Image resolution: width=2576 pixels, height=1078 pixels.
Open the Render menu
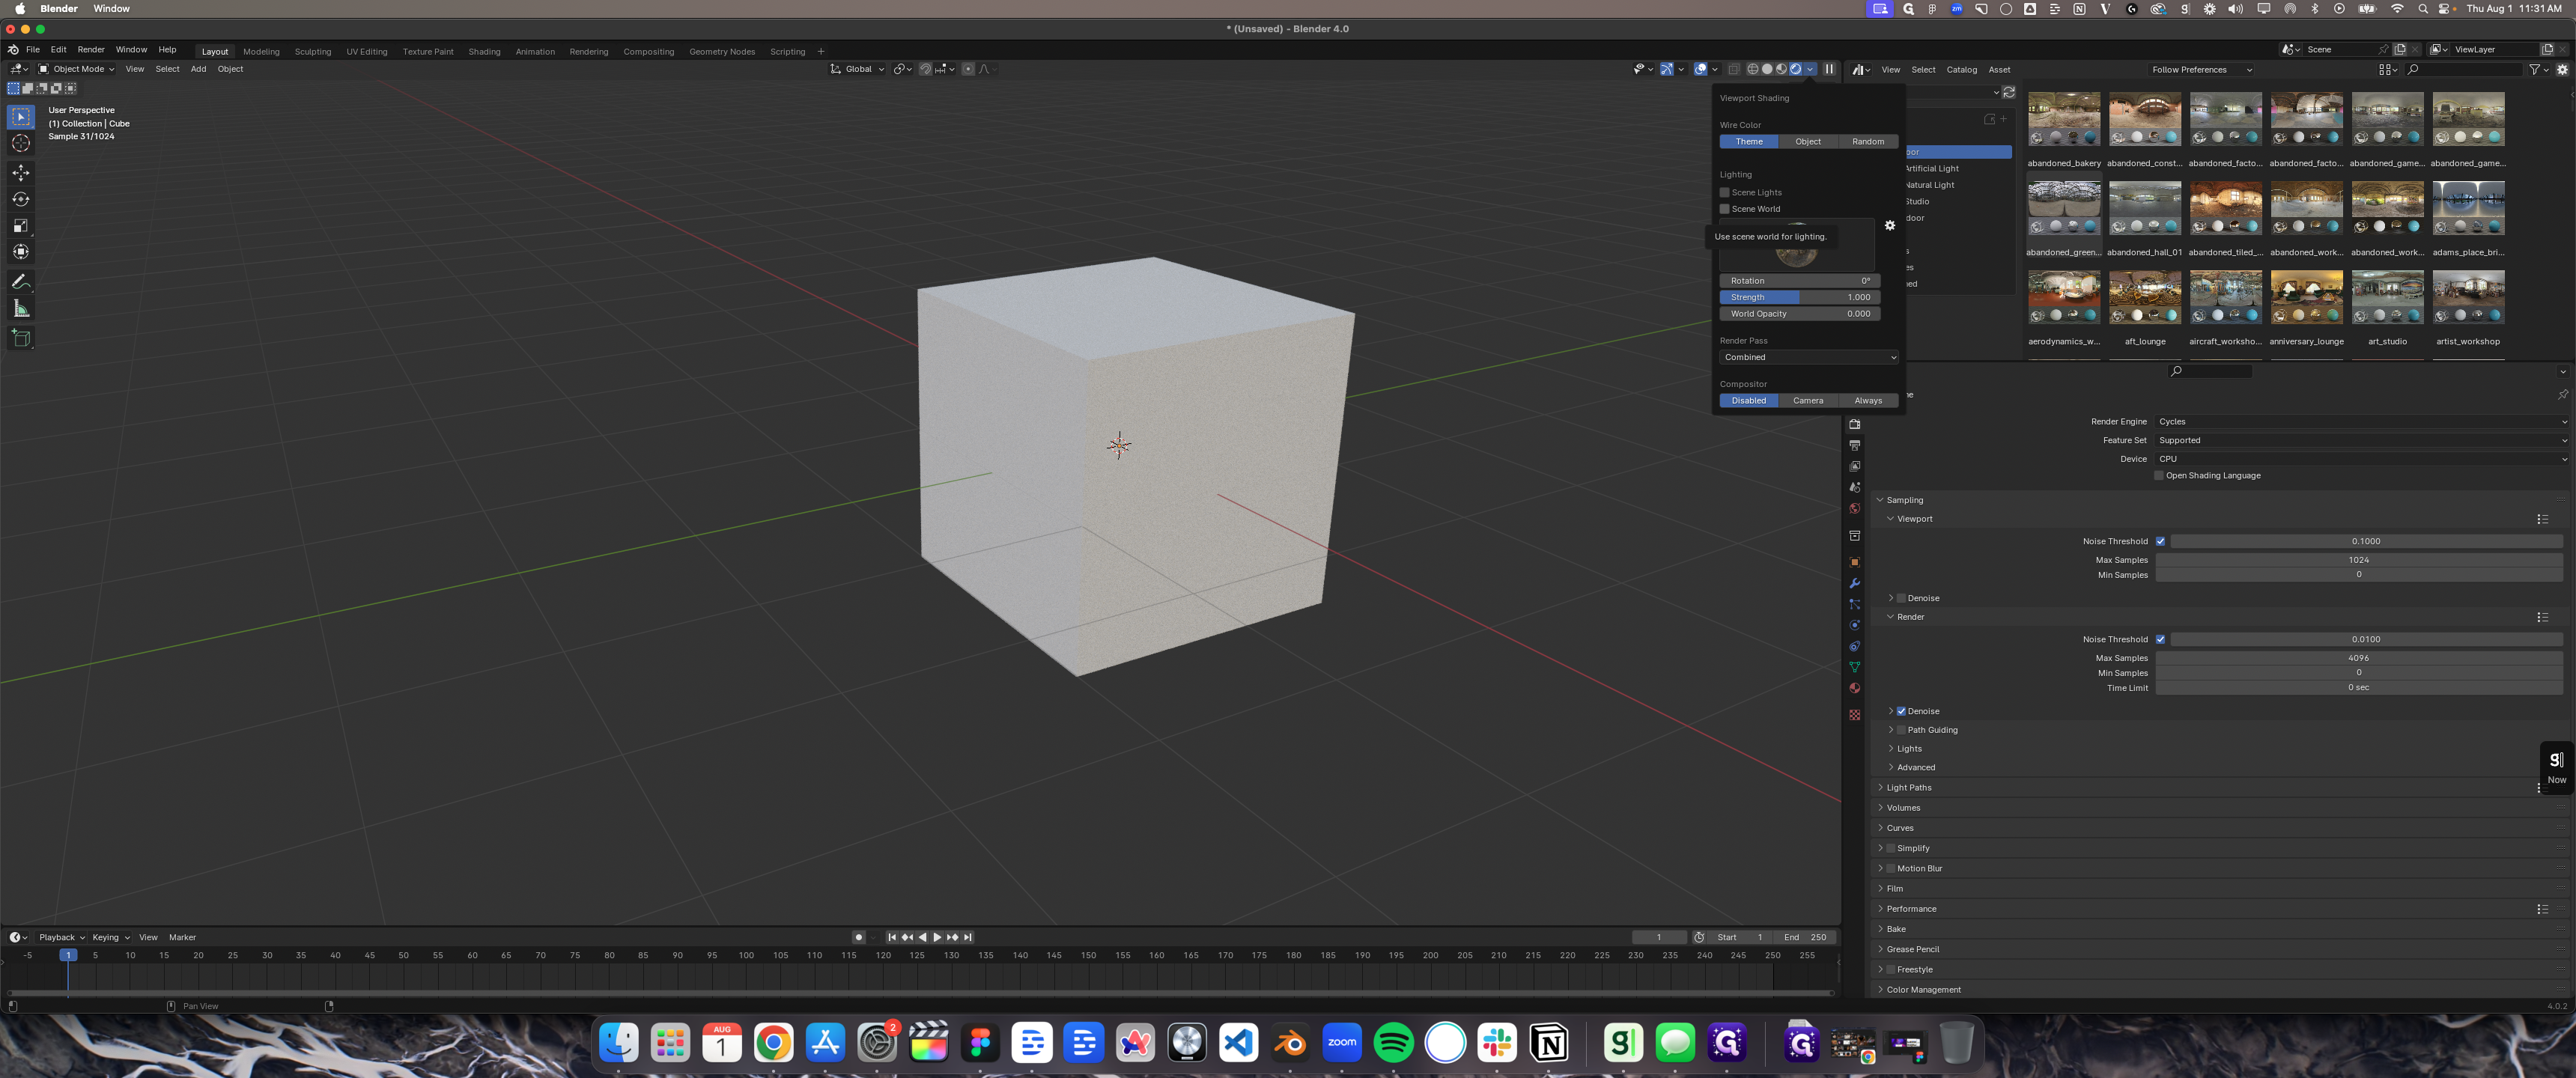[91, 50]
